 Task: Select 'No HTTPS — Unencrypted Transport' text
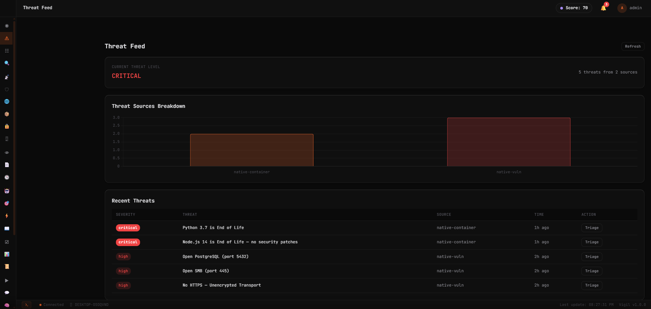(x=222, y=285)
